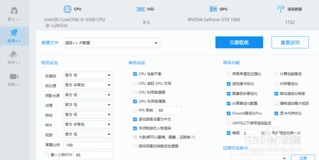
Task: Uncheck 显卡内存优化
Action: 276,113
